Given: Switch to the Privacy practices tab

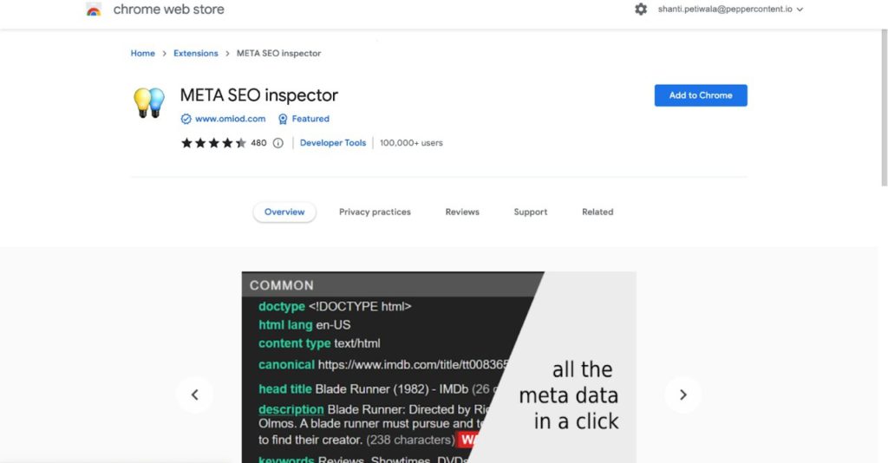Looking at the screenshot, I should [x=375, y=212].
